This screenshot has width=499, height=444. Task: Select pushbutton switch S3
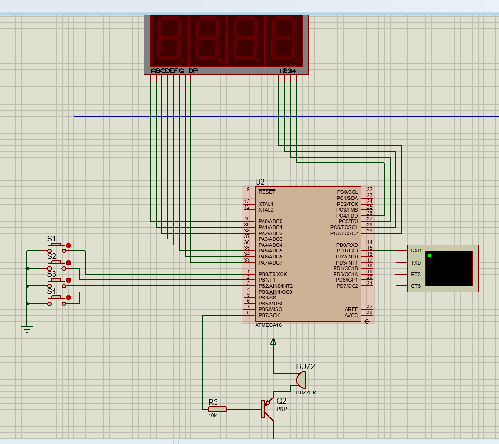[x=57, y=279]
